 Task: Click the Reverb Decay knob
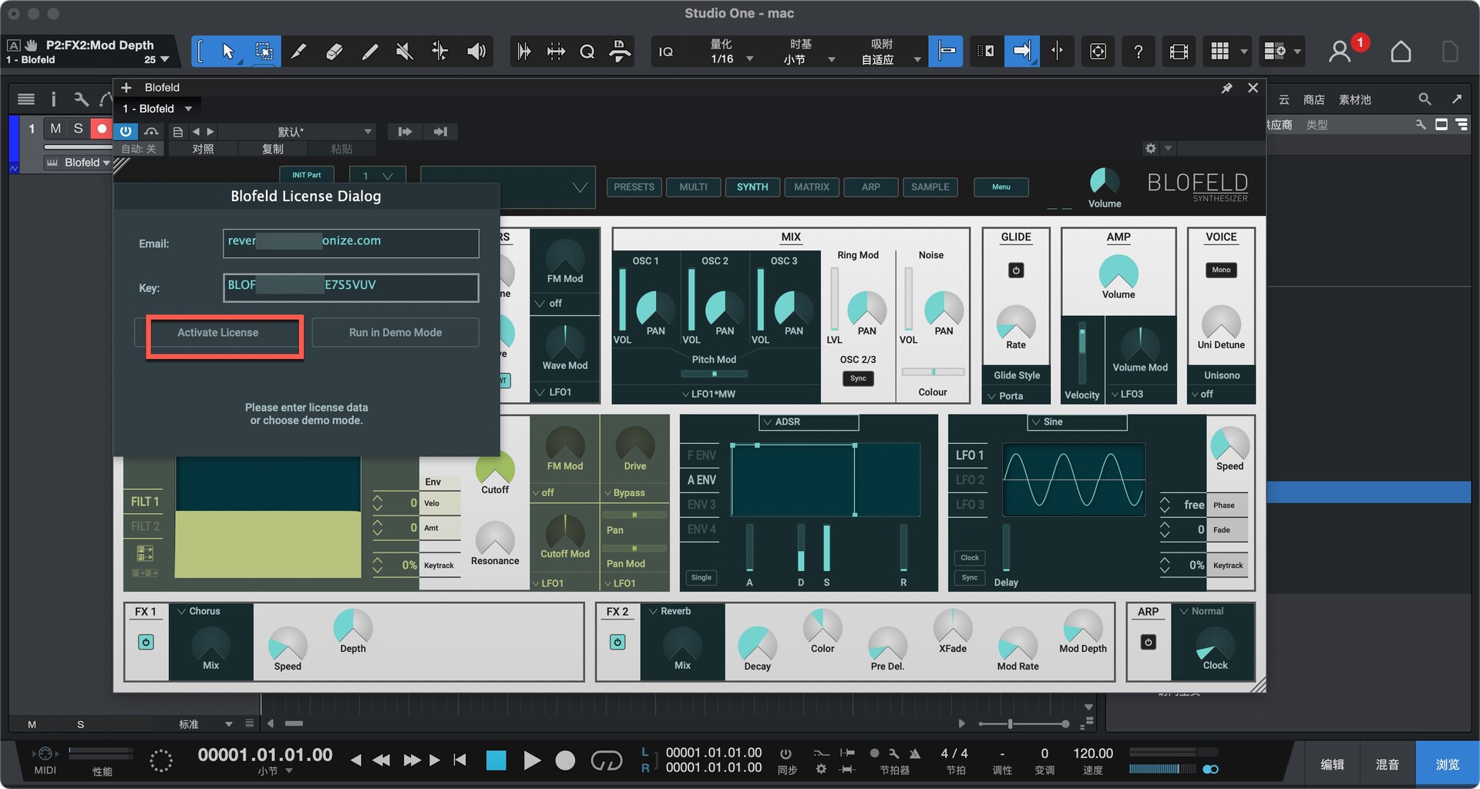click(x=757, y=644)
